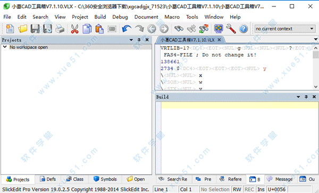Image resolution: width=319 pixels, height=193 pixels.
Task: Switch to the Refere tab
Action: 231,179
